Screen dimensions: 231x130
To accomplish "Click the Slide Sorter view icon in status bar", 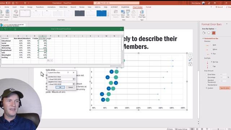I will pos(197,129).
